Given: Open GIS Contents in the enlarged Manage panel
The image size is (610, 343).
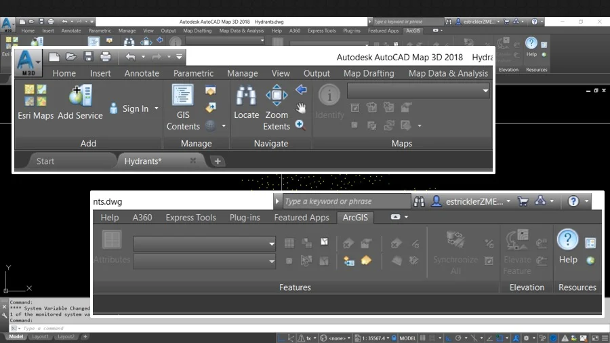Looking at the screenshot, I should 183,108.
